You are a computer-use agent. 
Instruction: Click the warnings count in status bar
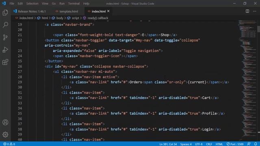coord(13,144)
